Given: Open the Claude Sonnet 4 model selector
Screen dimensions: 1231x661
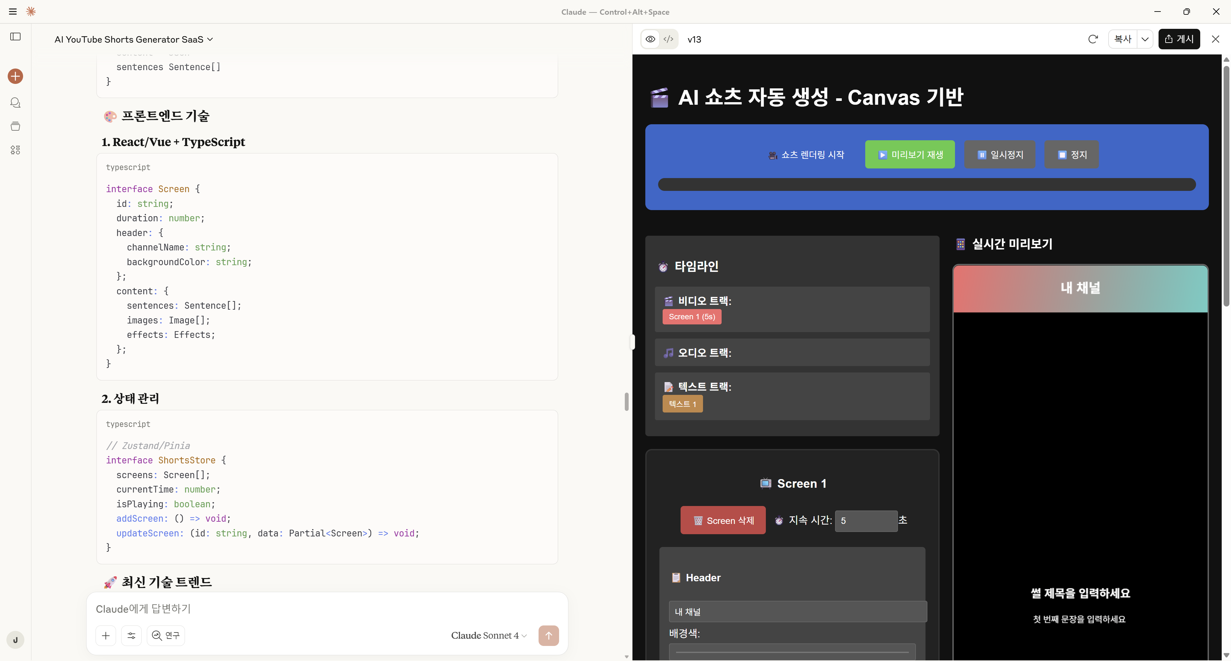Looking at the screenshot, I should click(x=488, y=635).
